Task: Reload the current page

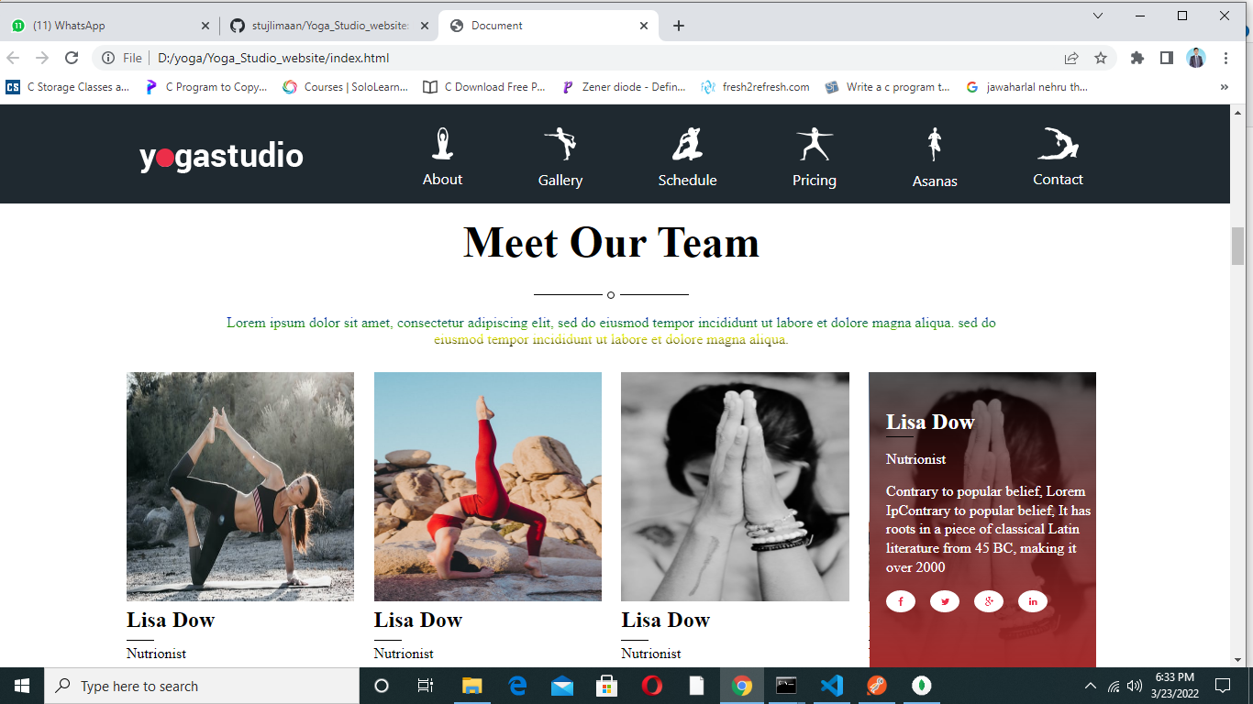Action: pos(72,58)
